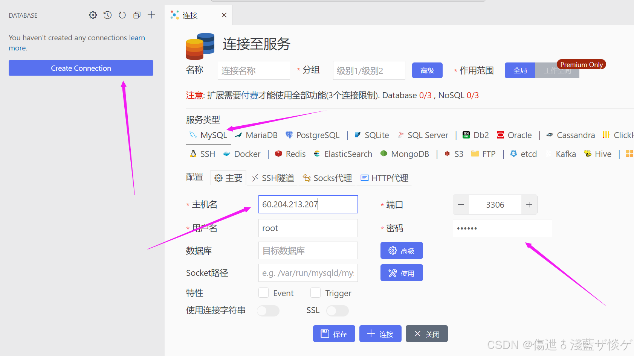634x356 pixels.
Task: Click the 目标数据库 database input field
Action: [308, 251]
